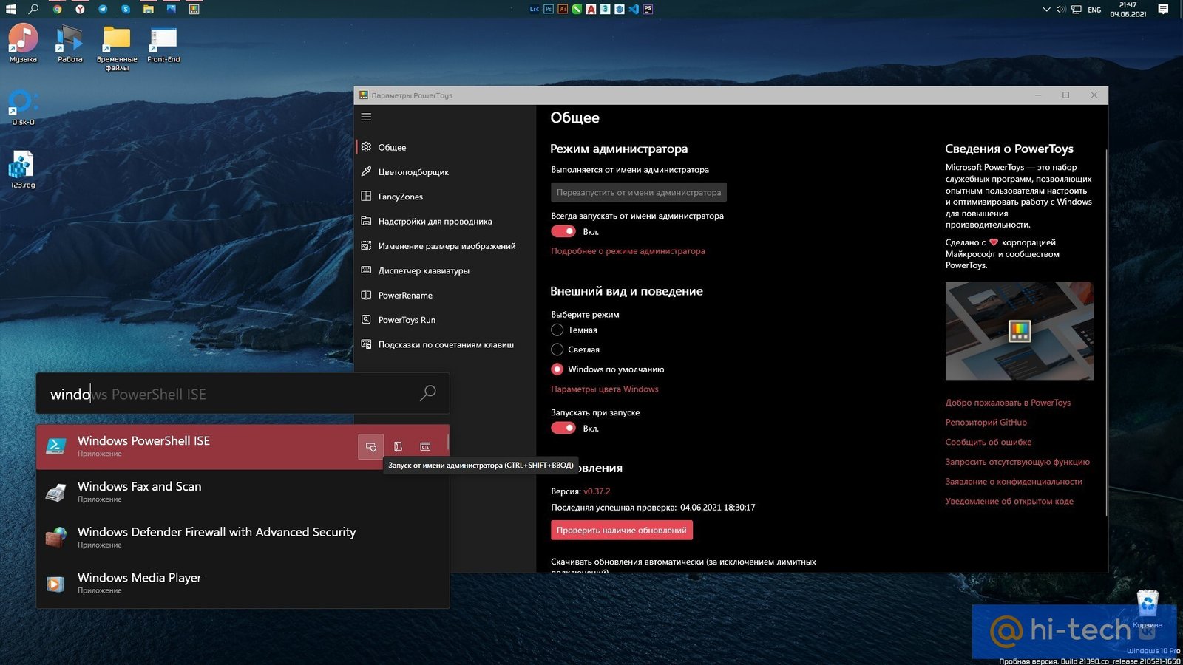Launch Google Chrome from the taskbar

57,9
